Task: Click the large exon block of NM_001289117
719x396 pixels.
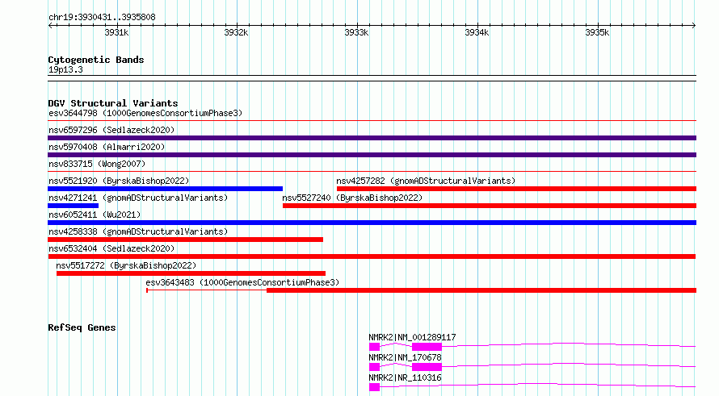Action: coord(427,347)
